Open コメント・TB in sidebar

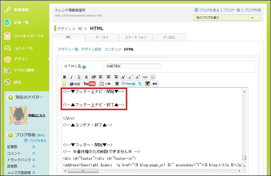[23, 48]
